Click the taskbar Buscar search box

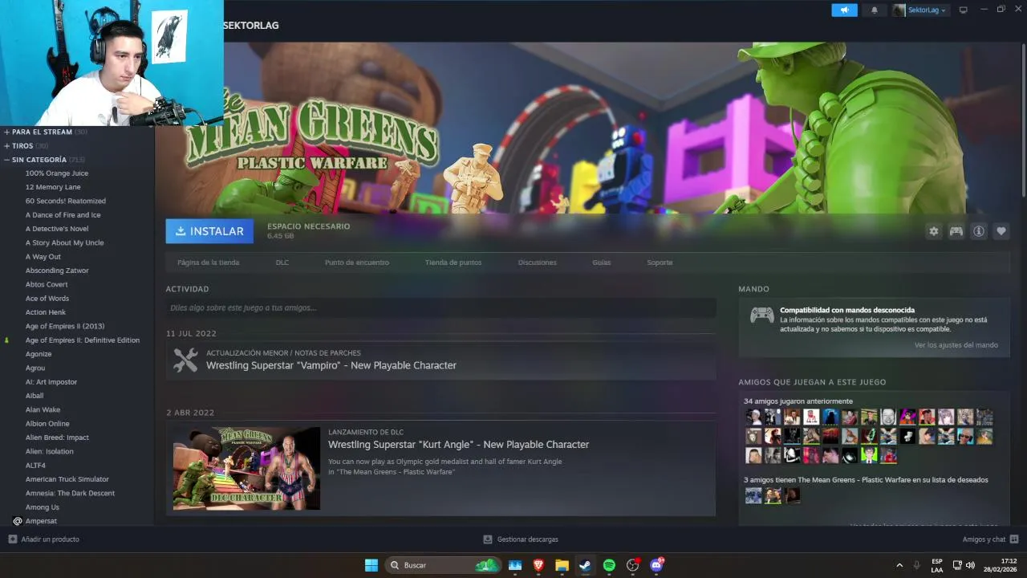pyautogui.click(x=443, y=565)
